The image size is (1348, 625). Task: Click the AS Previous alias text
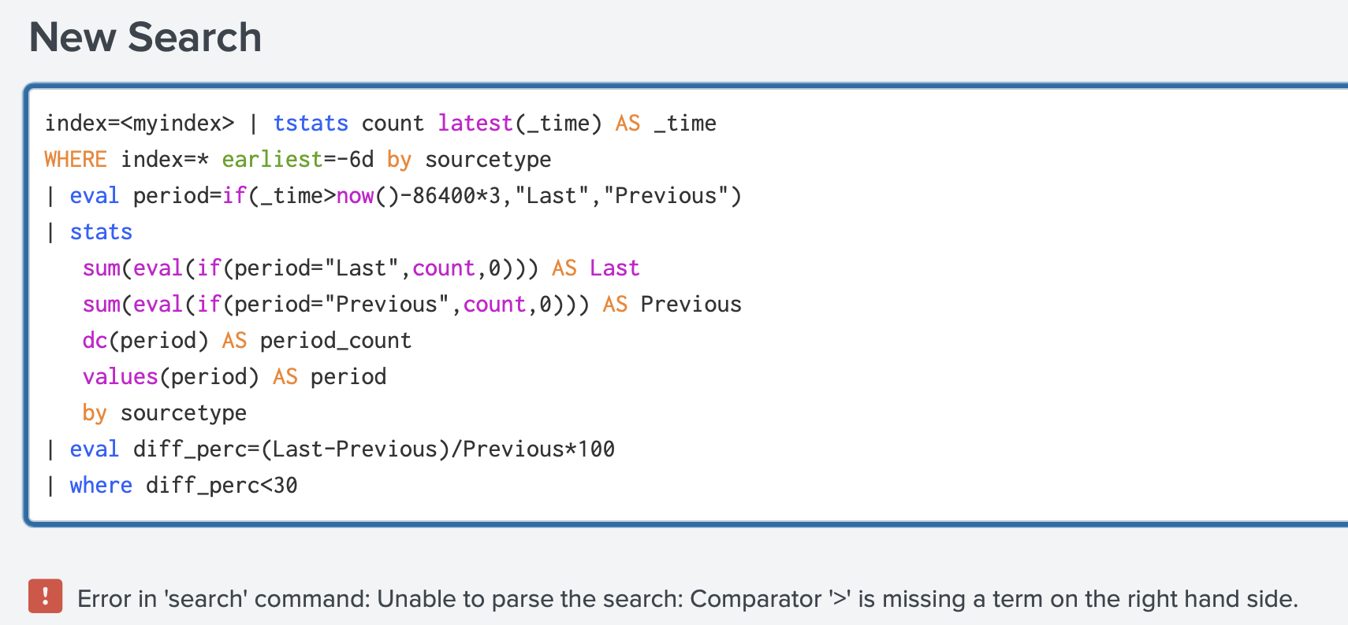[x=672, y=305]
